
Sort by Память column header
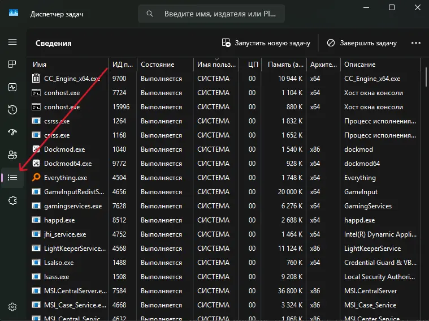coord(284,65)
